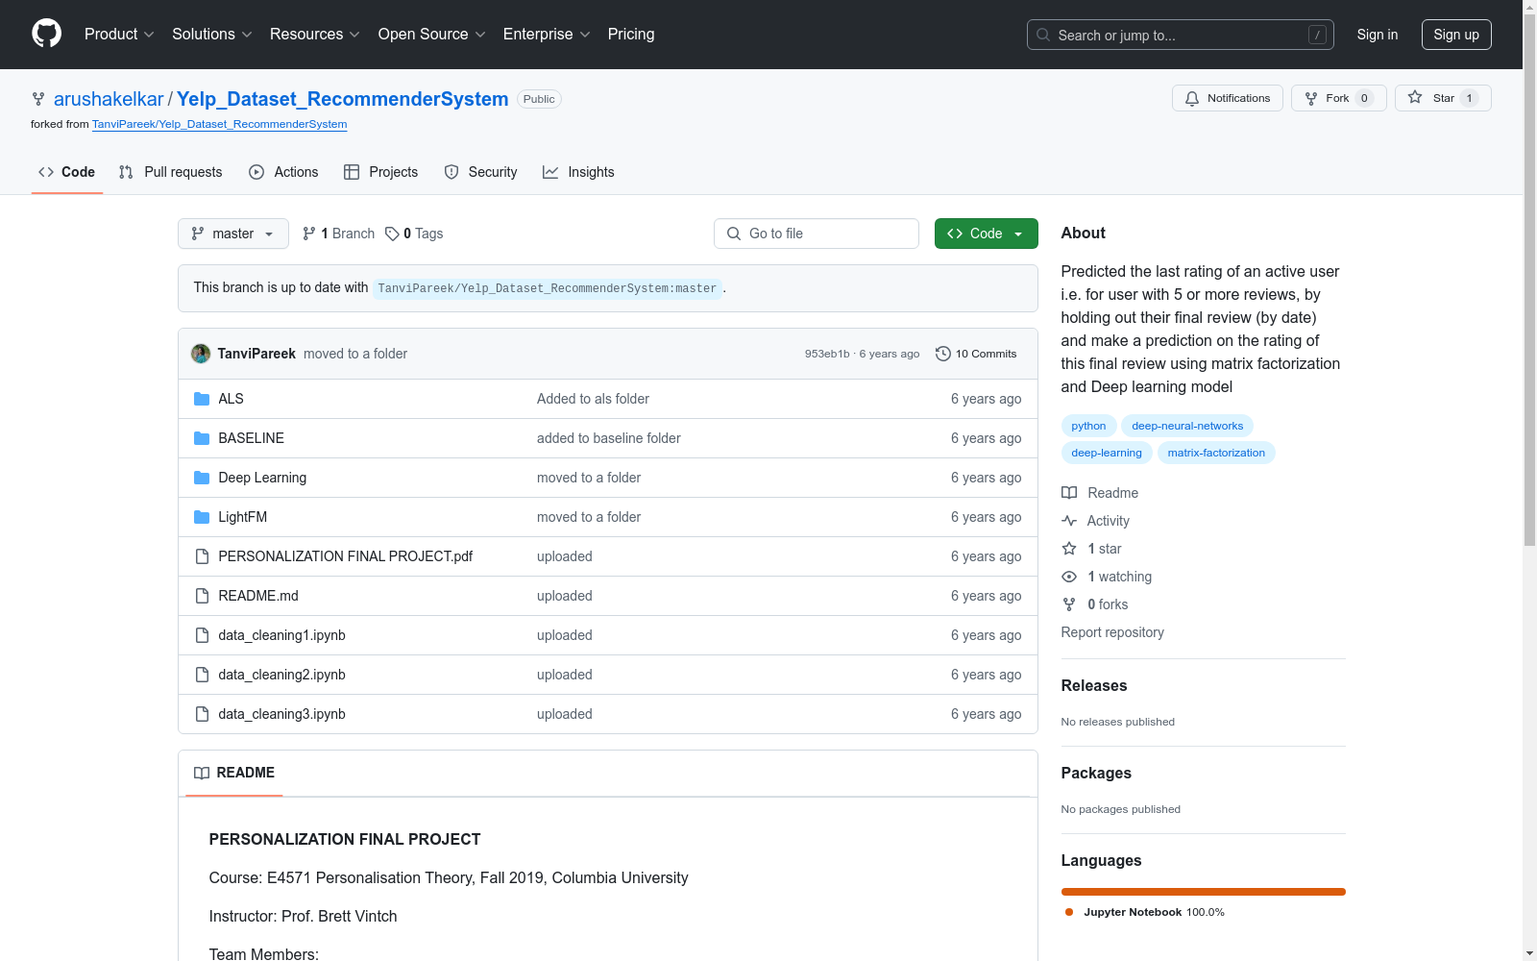Screen dimensions: 1537x961
Task: Select the Code tab
Action: point(67,172)
